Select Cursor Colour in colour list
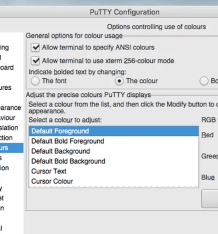218x234 pixels. tap(114, 181)
